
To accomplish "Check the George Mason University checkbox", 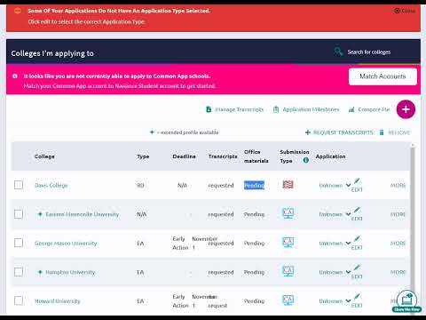I will (x=19, y=243).
